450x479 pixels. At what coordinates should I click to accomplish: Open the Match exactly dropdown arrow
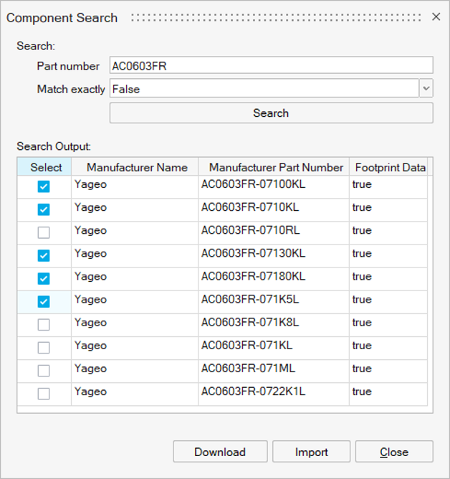click(426, 88)
